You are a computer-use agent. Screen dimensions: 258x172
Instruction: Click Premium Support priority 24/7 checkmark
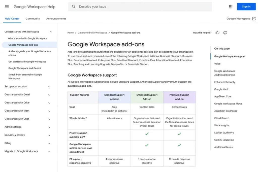click(x=179, y=134)
